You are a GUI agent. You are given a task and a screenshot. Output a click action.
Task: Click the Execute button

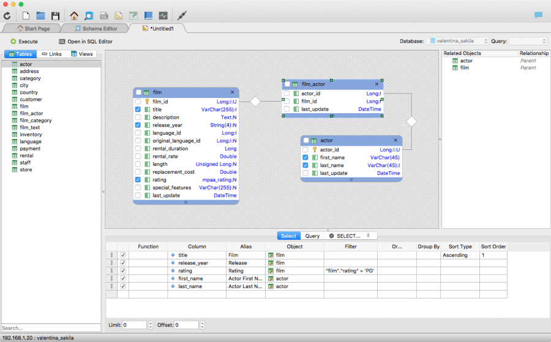(x=24, y=42)
